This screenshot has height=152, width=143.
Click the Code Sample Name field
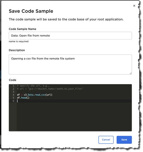(x=70, y=35)
